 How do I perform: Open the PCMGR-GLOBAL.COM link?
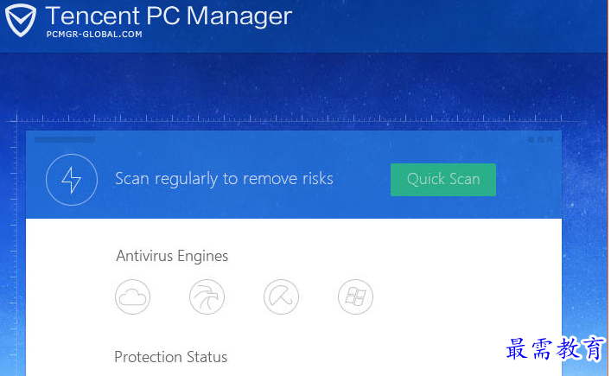(x=94, y=35)
